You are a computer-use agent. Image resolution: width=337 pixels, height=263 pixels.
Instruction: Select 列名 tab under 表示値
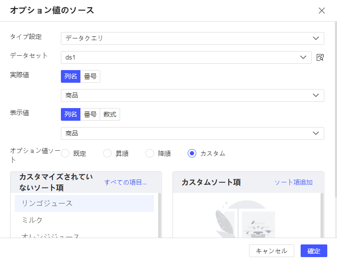click(x=71, y=114)
